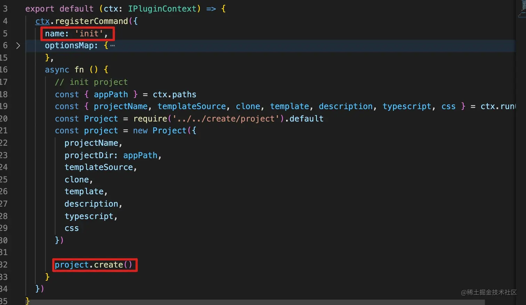Click 'project.create()' call on line 32
The image size is (526, 305).
94,265
